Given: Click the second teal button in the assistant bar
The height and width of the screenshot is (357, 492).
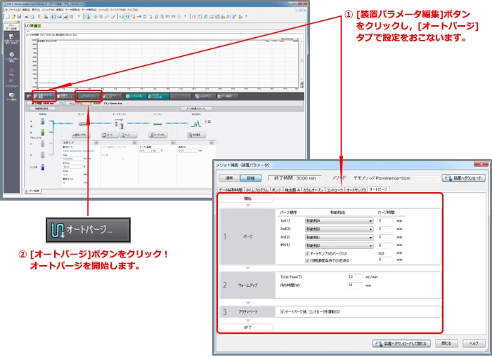Looking at the screenshot, I should point(158,96).
